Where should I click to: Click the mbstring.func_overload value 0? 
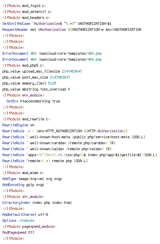point(69,89)
